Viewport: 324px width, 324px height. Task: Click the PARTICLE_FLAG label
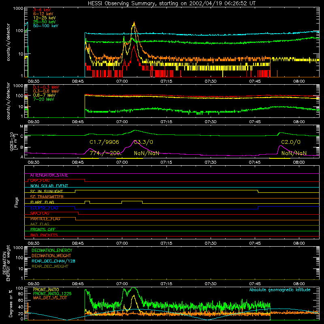tap(45, 219)
